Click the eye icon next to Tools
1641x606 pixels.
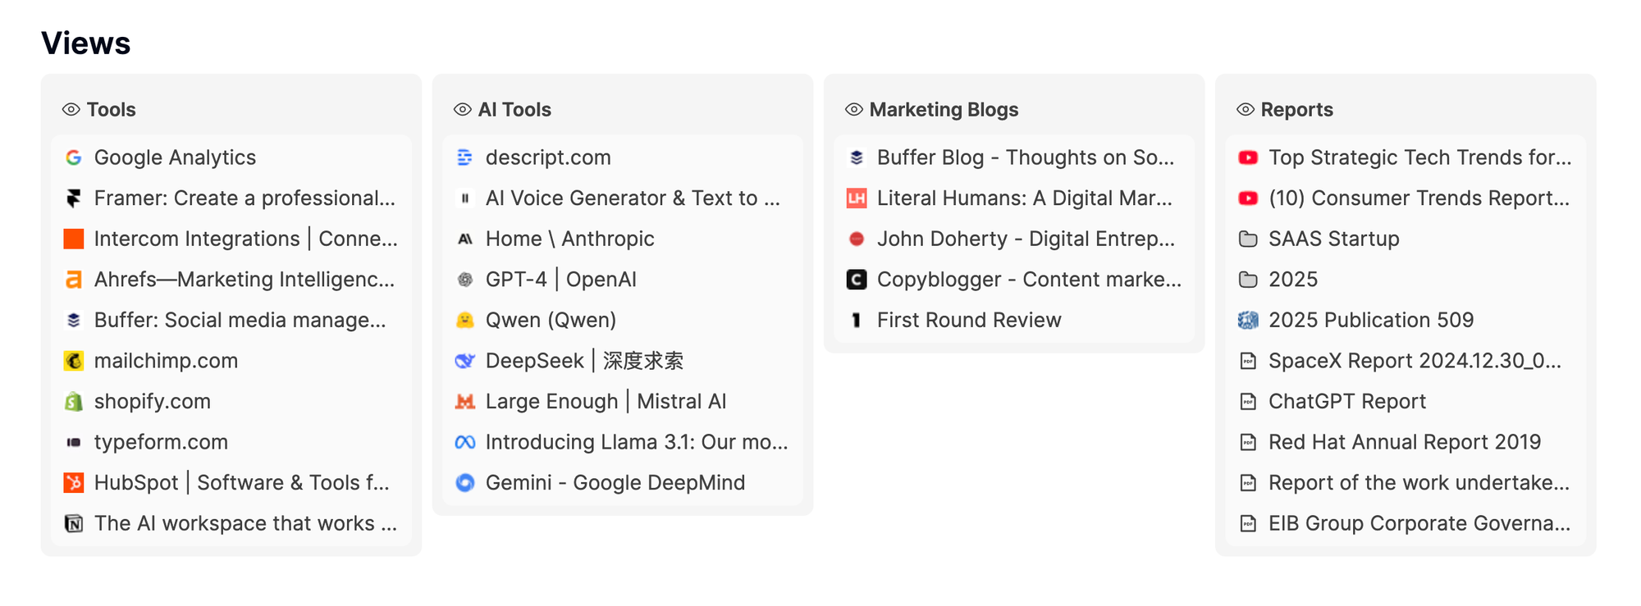71,110
